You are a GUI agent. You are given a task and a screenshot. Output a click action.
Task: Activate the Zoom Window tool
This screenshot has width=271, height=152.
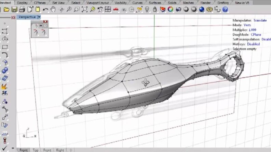click(x=77, y=10)
